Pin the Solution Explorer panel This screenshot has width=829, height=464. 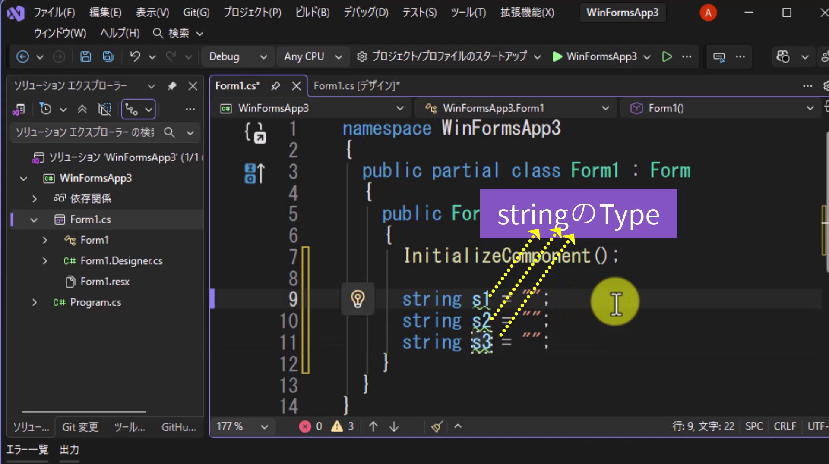click(172, 86)
